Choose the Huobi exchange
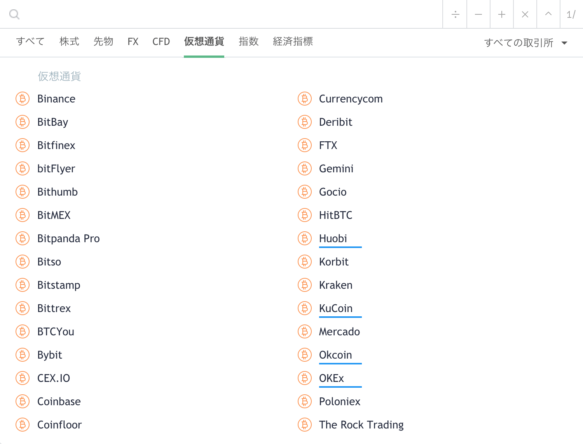The height and width of the screenshot is (444, 583). [x=333, y=239]
